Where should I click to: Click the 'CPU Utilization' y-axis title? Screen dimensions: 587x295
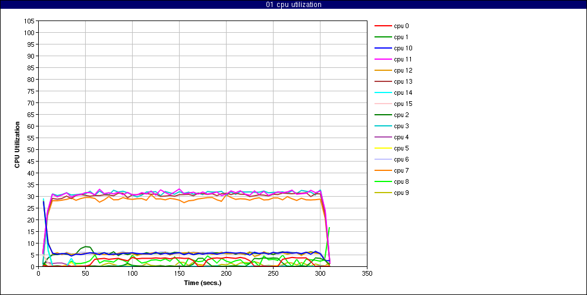coord(17,144)
